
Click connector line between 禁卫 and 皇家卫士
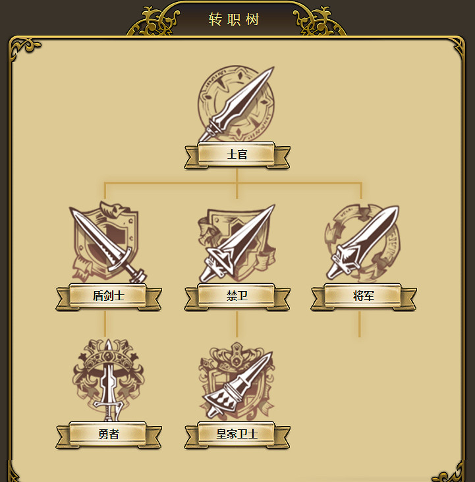pyautogui.click(x=237, y=324)
